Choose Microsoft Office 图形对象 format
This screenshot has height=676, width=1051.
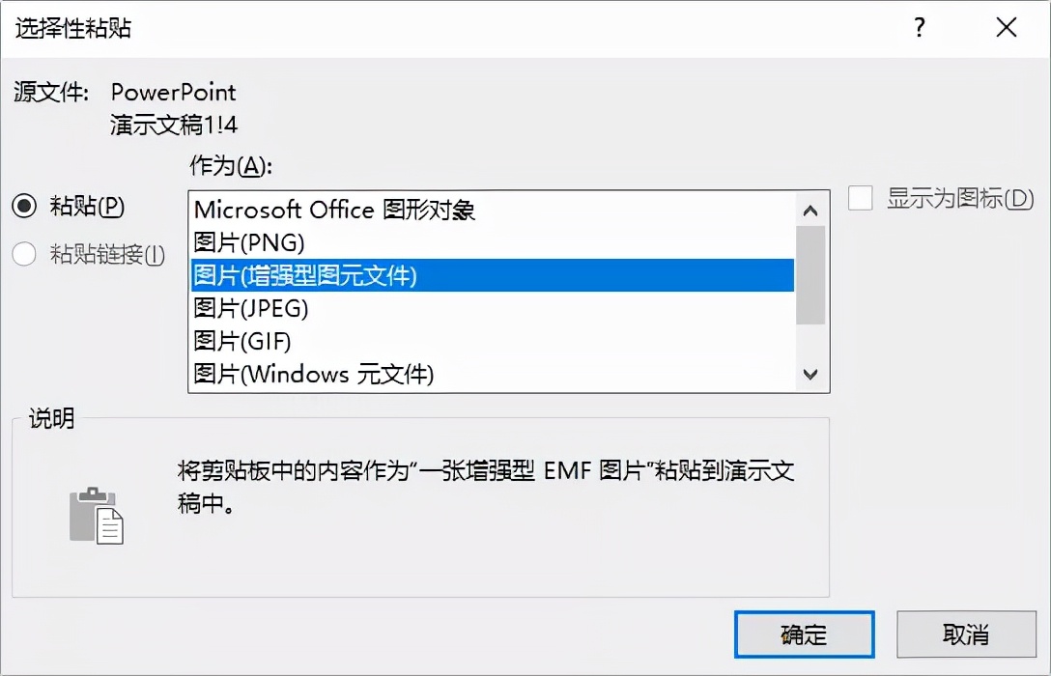click(492, 210)
